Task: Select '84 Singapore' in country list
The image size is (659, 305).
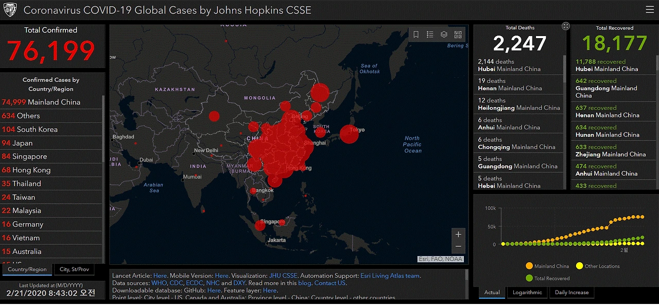Action: coord(51,156)
